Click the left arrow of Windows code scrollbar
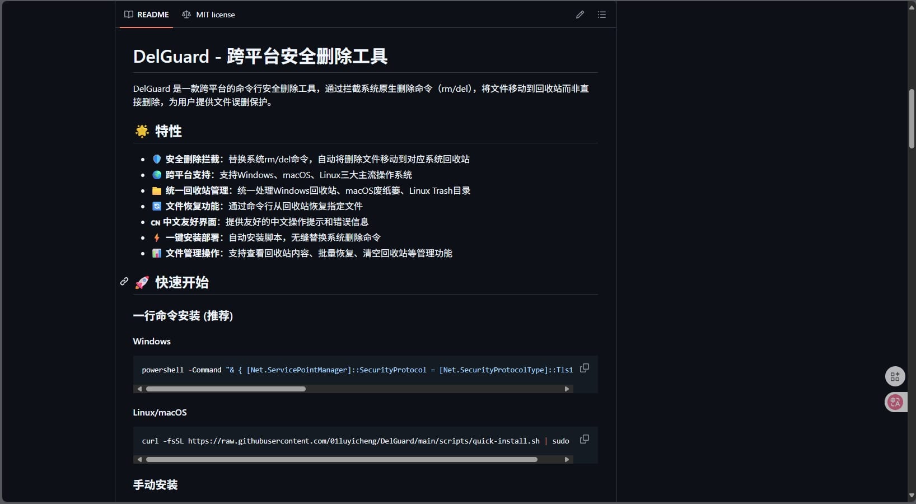Screen dimensions: 916x504 pos(140,389)
